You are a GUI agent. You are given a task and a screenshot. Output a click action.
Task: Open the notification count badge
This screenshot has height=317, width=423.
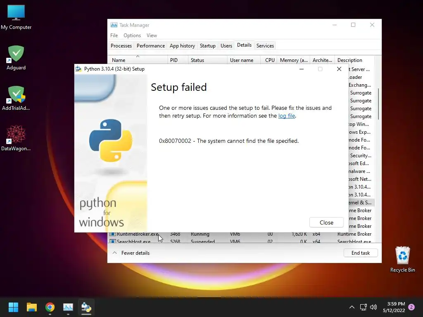(x=411, y=307)
